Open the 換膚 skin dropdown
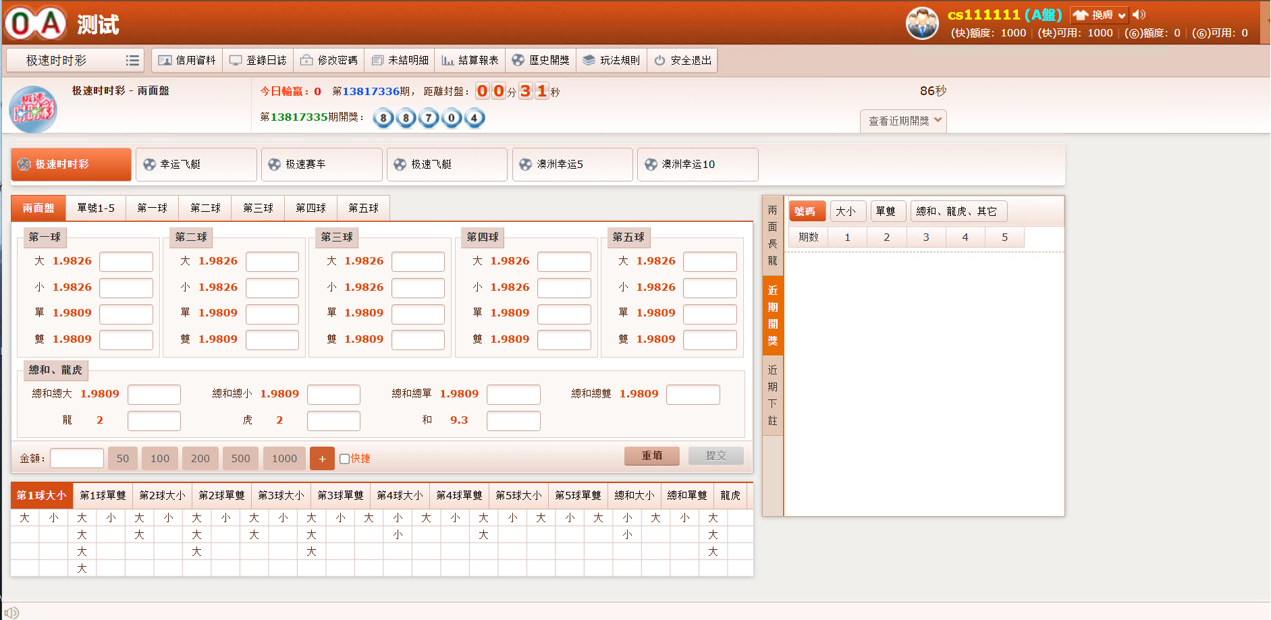The image size is (1271, 620). 1100,15
